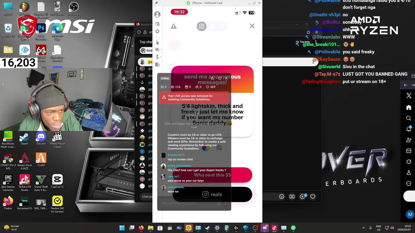415x233 pixels.
Task: Select TikTok LIVE Studio desktop shortcut
Action: (x=24, y=183)
